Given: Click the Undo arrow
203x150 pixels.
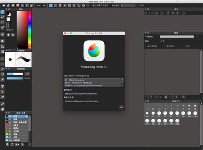Looking at the screenshot, I should 39,5.
